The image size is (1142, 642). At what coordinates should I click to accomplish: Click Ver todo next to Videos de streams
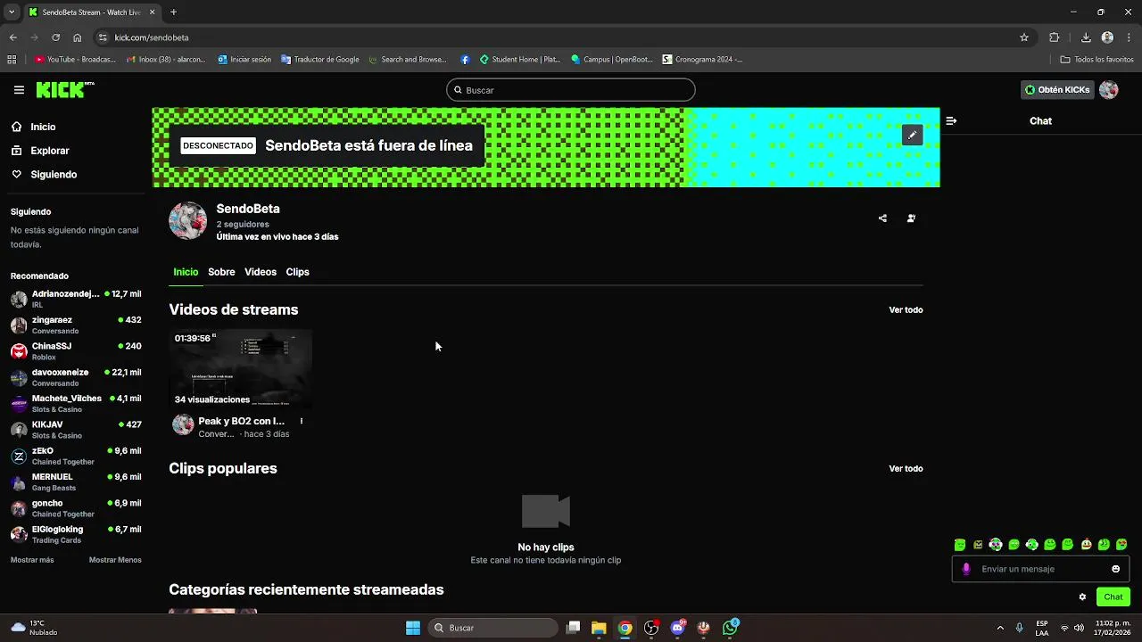coord(906,310)
